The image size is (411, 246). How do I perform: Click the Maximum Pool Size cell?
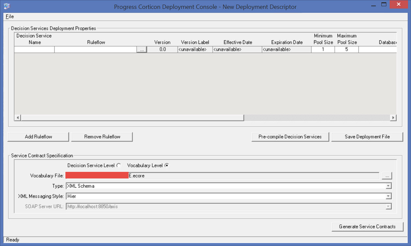347,50
